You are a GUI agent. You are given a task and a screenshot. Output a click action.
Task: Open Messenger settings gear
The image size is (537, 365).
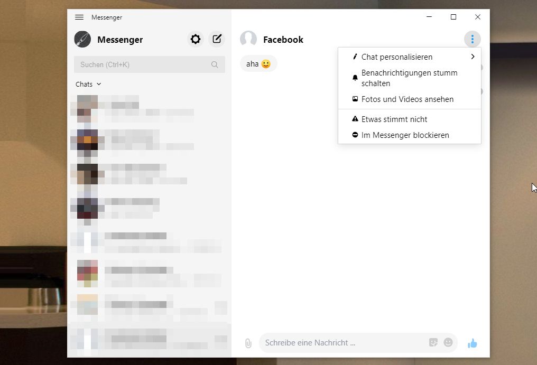[x=196, y=39]
